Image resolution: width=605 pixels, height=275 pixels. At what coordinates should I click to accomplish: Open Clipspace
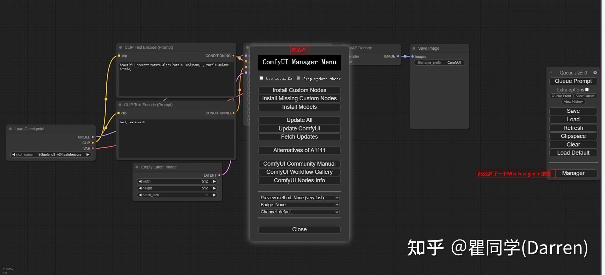[x=573, y=136]
